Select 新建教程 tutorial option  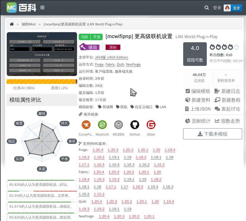click(x=227, y=100)
